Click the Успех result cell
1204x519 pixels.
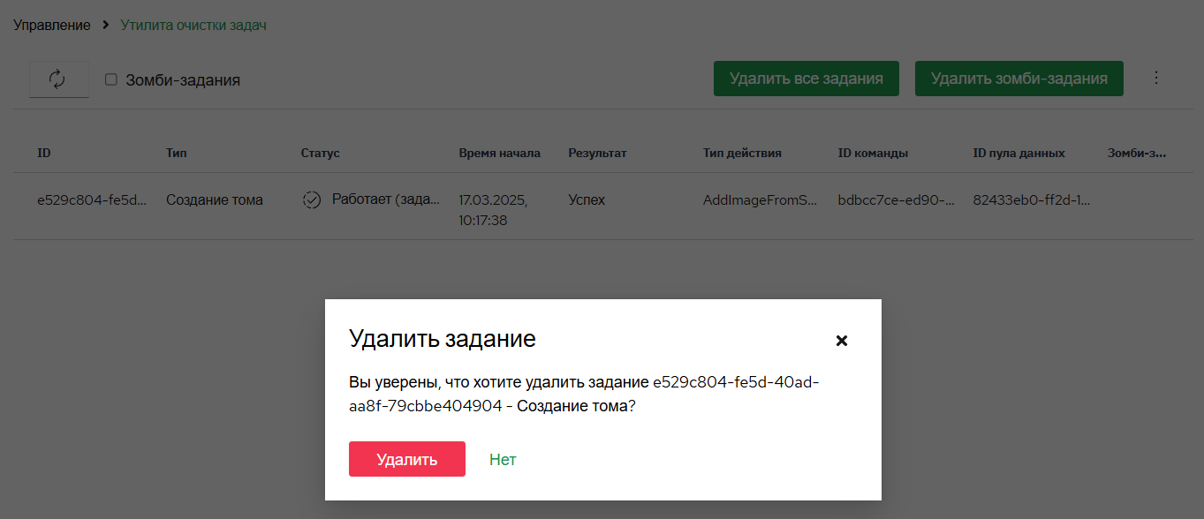point(587,200)
